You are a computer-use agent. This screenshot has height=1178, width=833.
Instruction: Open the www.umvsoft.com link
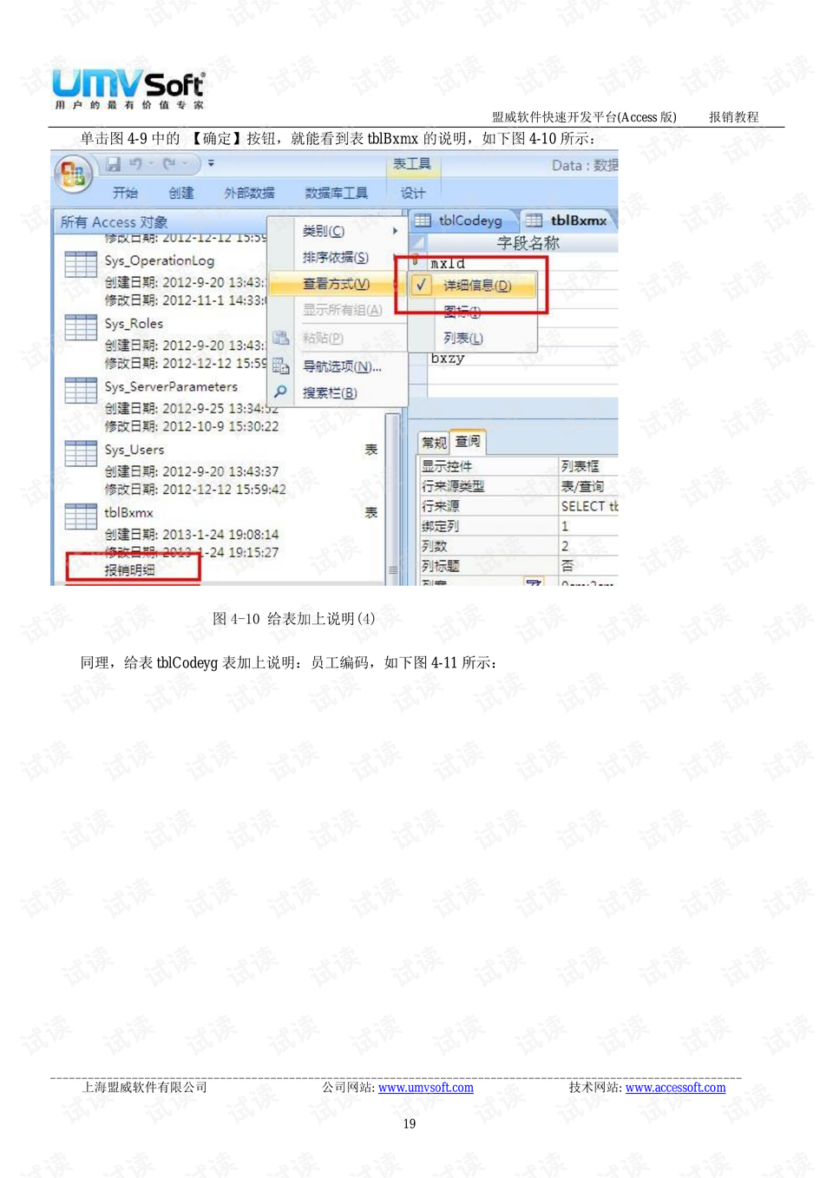click(425, 1088)
